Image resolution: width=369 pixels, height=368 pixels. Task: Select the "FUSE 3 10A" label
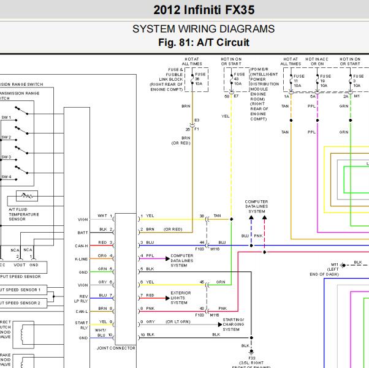(358, 81)
